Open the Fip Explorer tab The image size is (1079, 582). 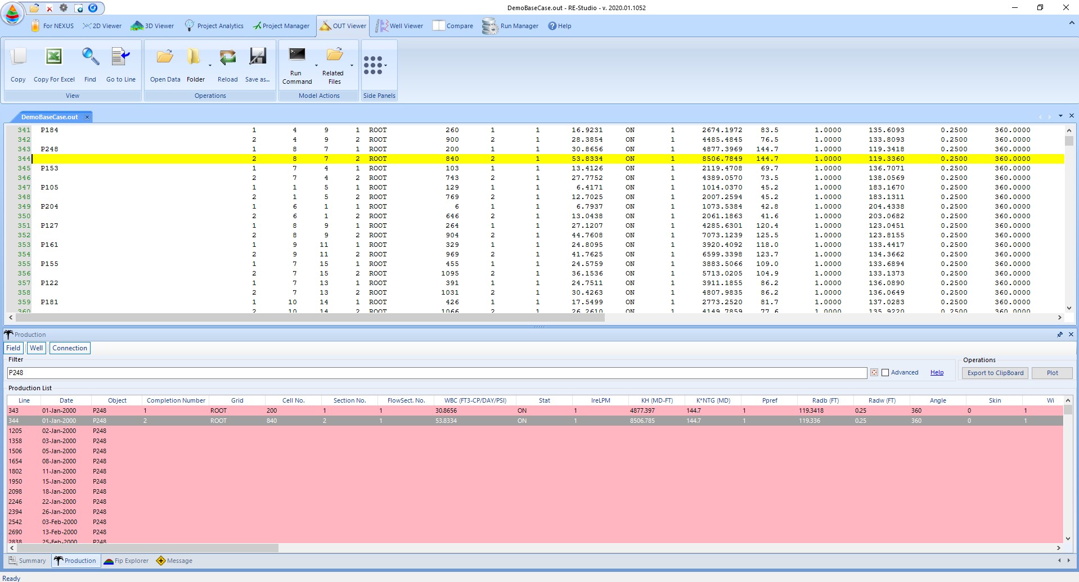click(x=126, y=561)
